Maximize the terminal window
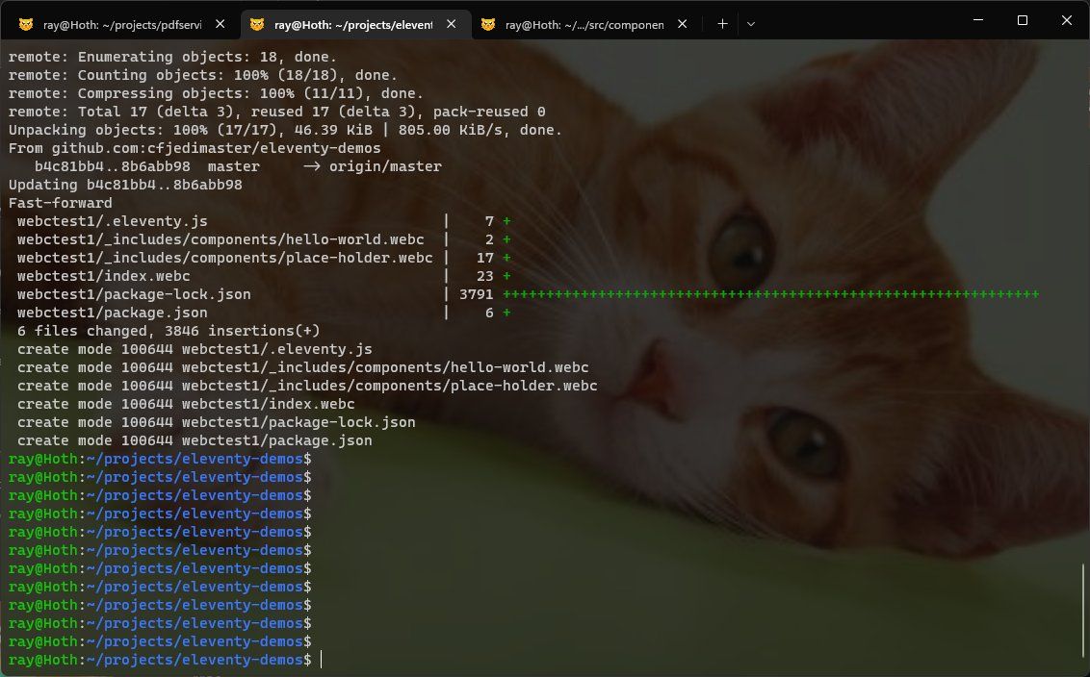 coord(1023,21)
